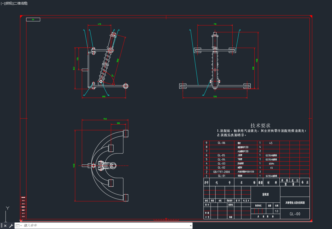Select the 1:3 scale value
The height and width of the screenshot is (229, 332).
click(276, 211)
